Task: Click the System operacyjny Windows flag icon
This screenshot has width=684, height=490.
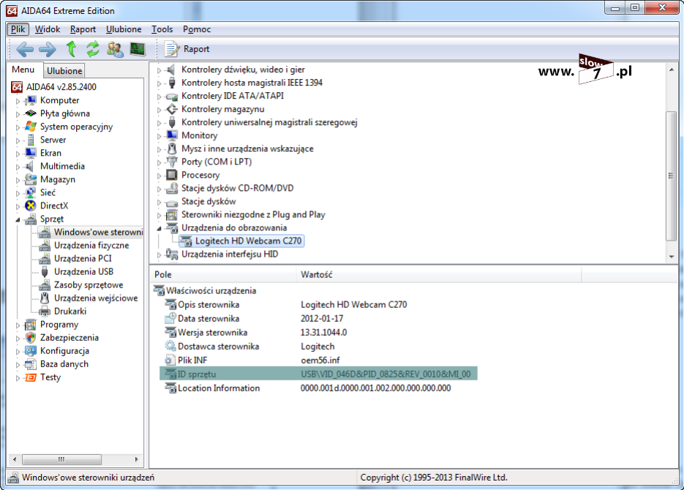Action: point(31,127)
